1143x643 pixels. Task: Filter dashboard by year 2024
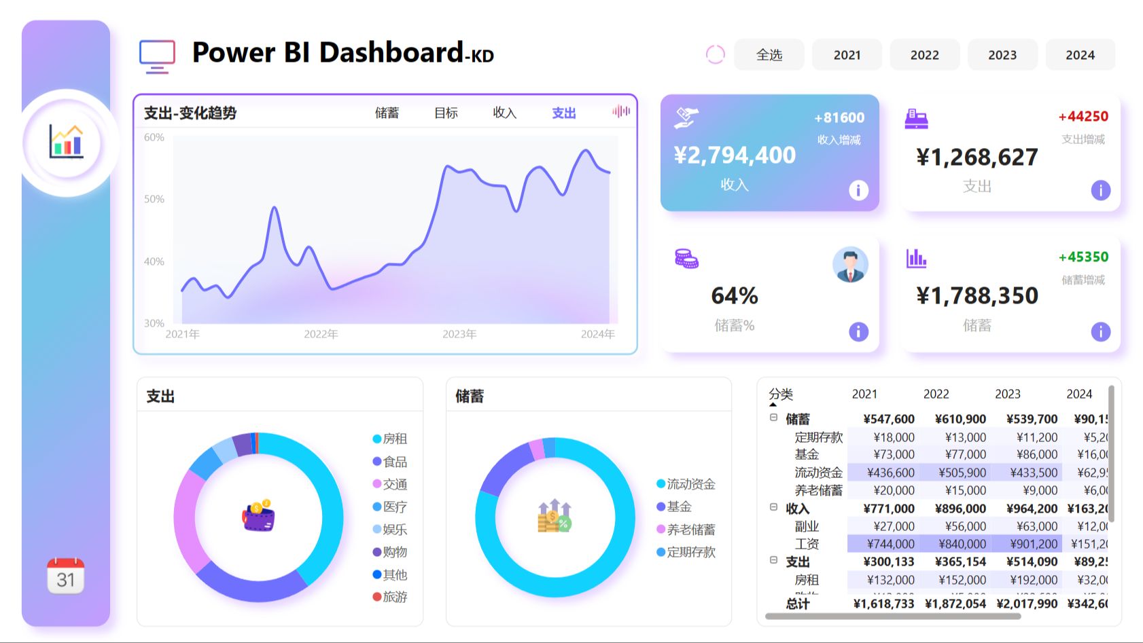(1080, 55)
